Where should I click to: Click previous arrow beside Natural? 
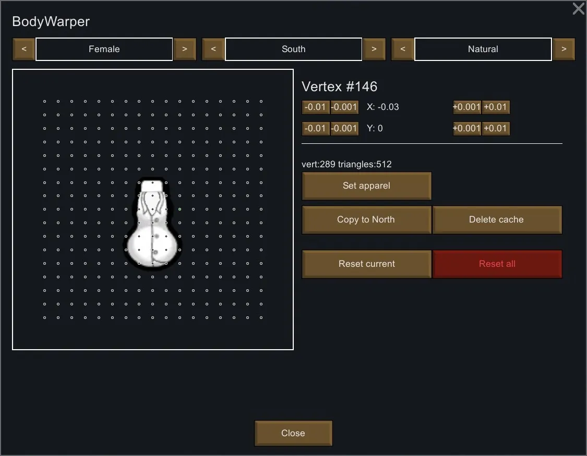coord(402,50)
